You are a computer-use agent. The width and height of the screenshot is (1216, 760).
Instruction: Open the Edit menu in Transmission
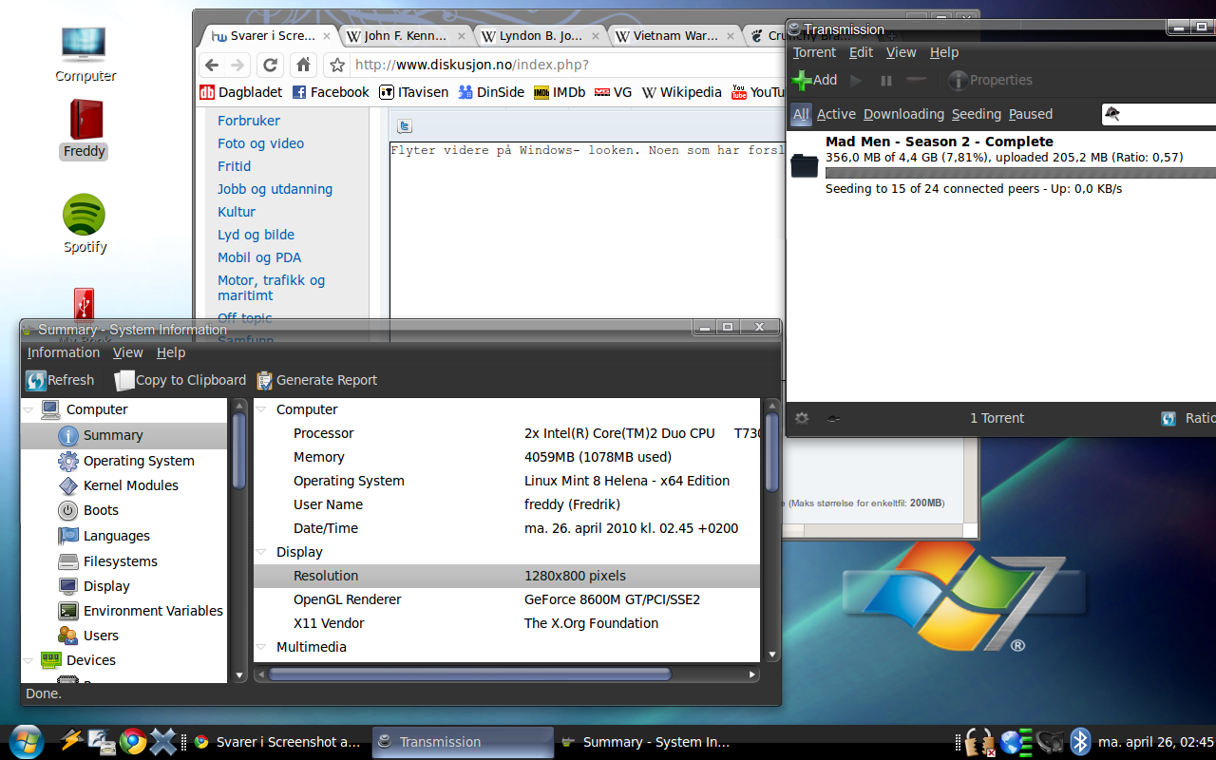(x=861, y=53)
